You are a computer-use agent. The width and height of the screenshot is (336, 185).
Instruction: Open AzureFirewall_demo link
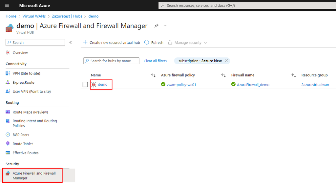click(x=253, y=85)
